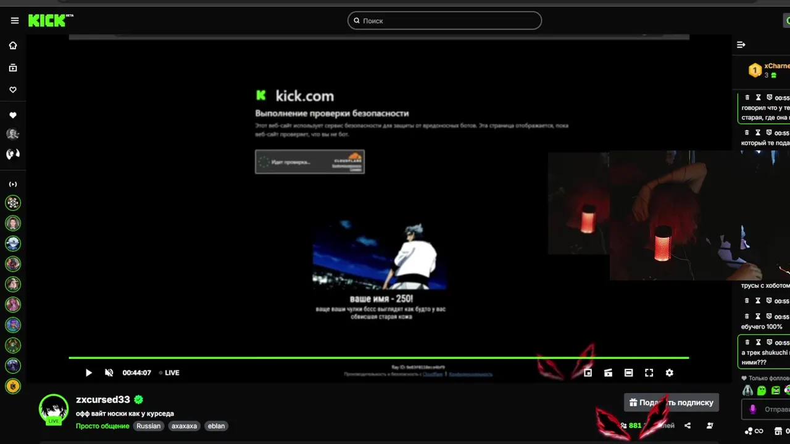Ban the author of 'который те пода' message

[770, 133]
